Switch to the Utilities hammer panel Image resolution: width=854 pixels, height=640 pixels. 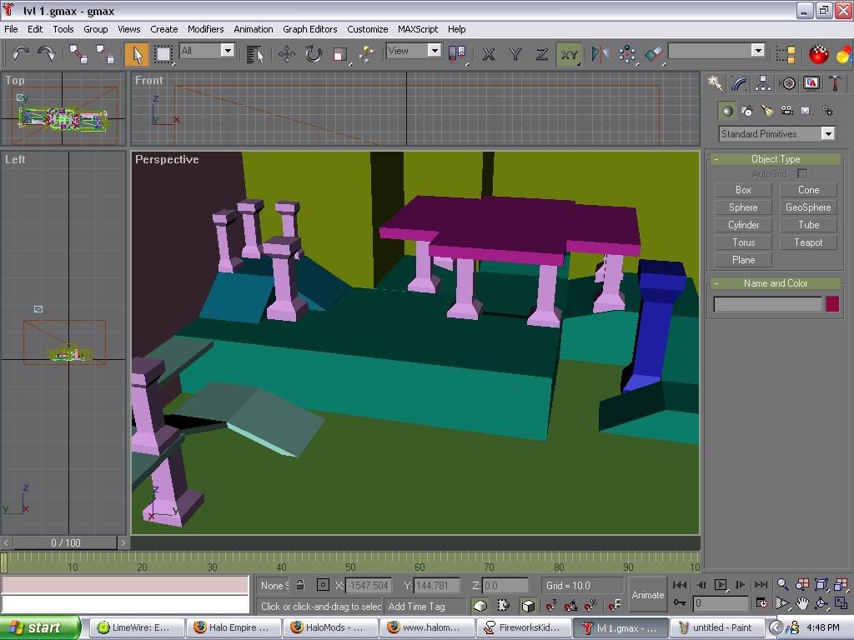(x=835, y=83)
